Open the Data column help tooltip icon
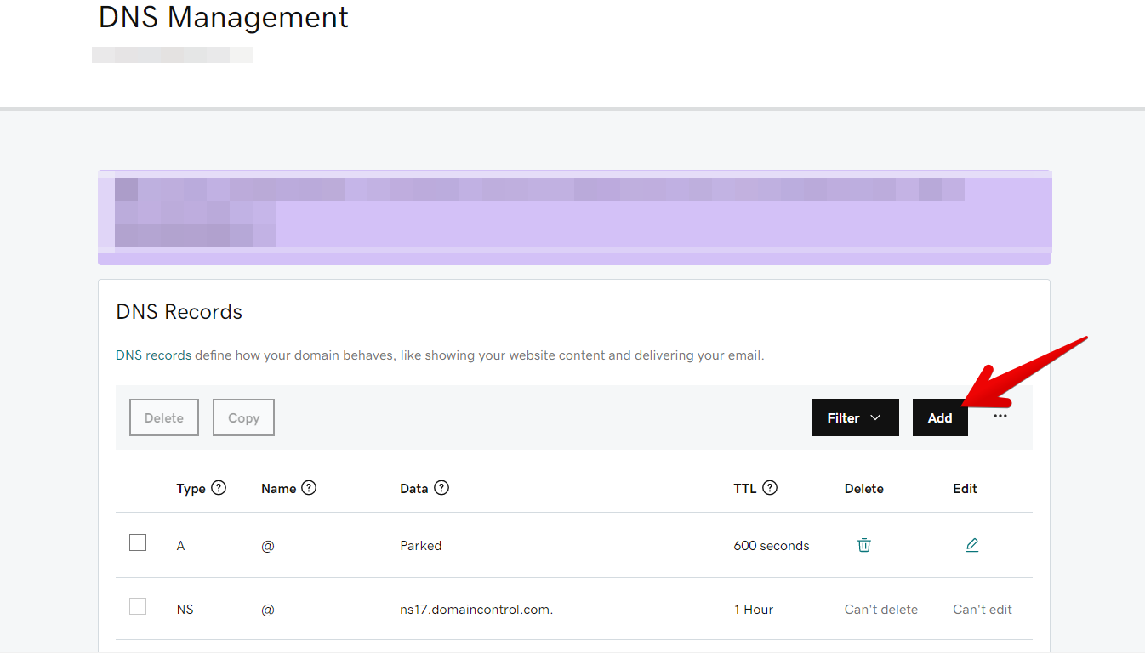 coord(441,488)
